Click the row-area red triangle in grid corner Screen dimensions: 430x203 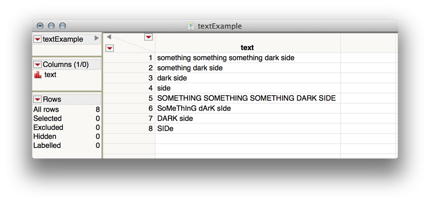[109, 48]
